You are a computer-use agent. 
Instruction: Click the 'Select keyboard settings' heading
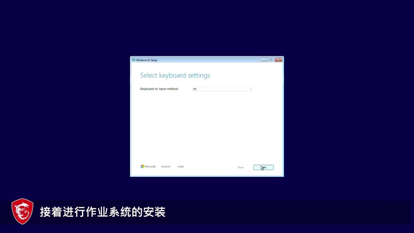pyautogui.click(x=175, y=75)
